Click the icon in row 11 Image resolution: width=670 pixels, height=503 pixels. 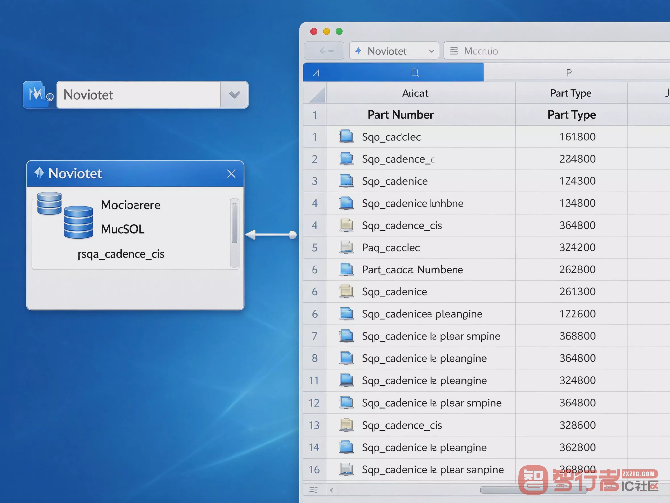pyautogui.click(x=346, y=380)
